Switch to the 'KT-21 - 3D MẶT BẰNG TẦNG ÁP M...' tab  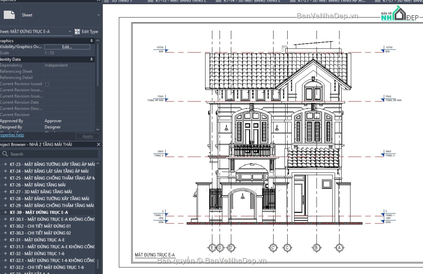click(329, 1)
